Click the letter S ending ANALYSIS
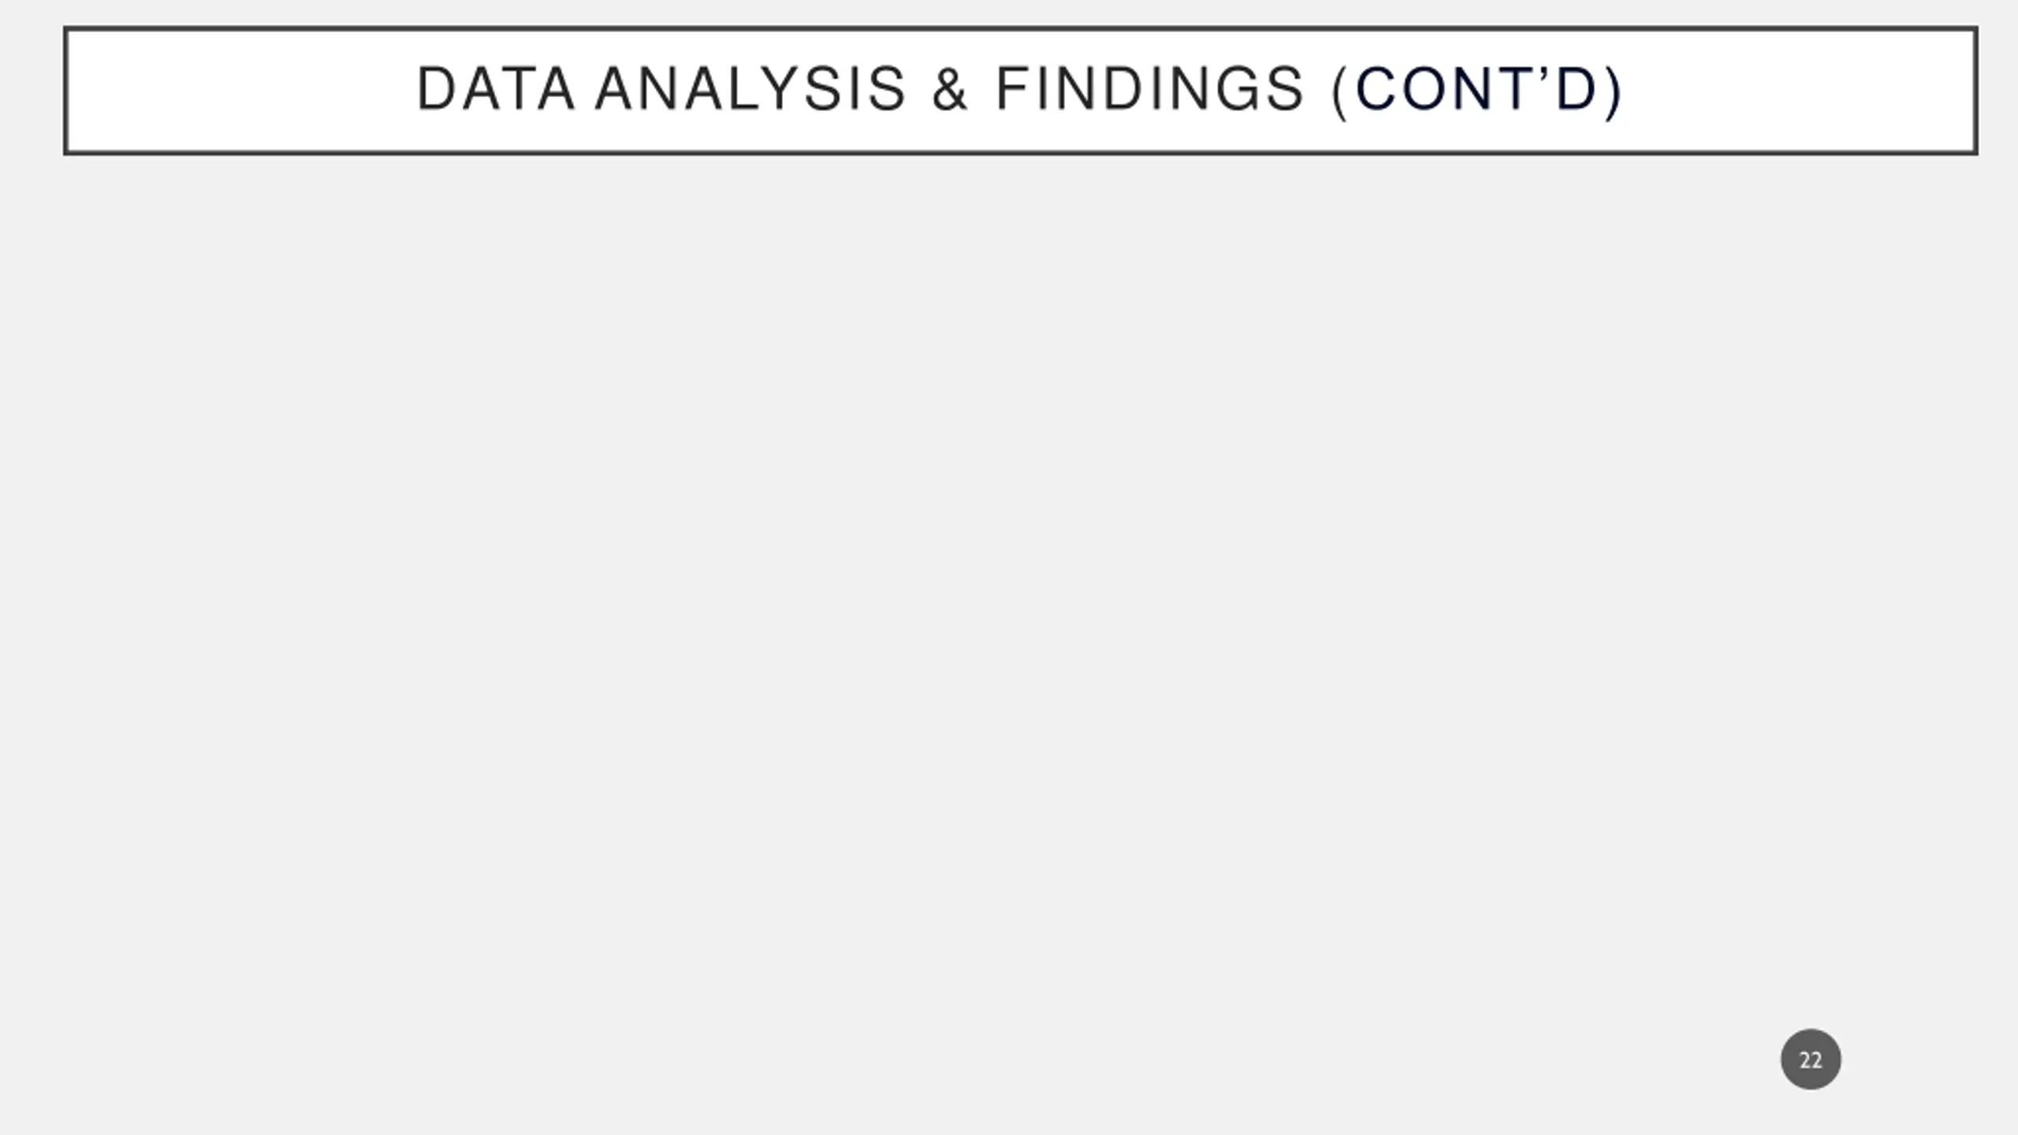The width and height of the screenshot is (2018, 1135). (x=888, y=89)
